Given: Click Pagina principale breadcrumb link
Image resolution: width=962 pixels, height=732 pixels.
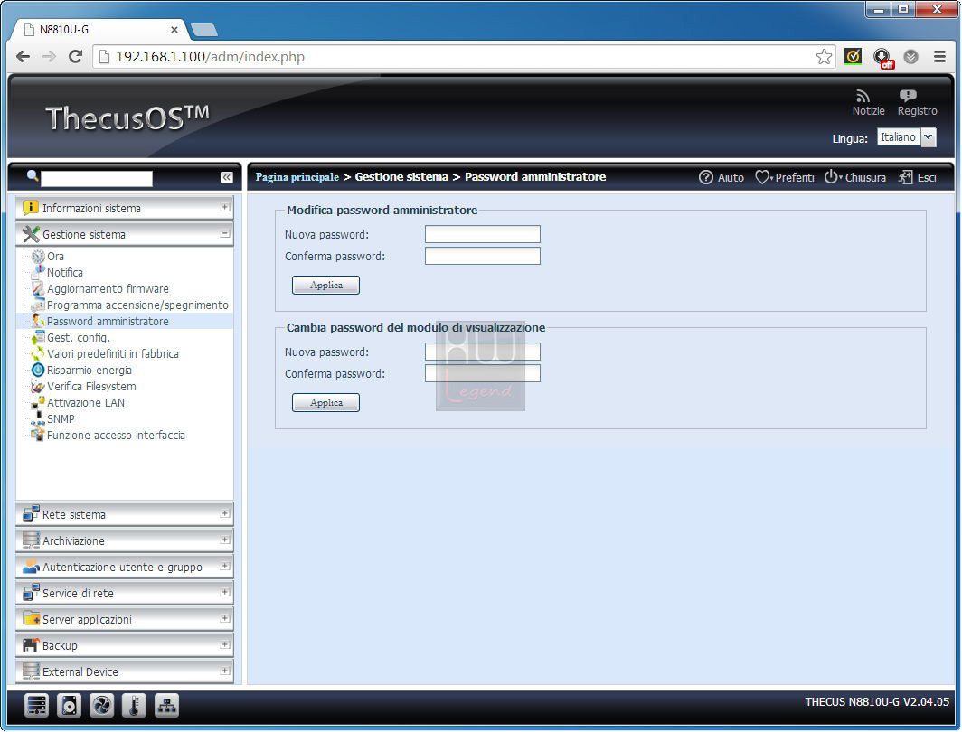Looking at the screenshot, I should [297, 177].
